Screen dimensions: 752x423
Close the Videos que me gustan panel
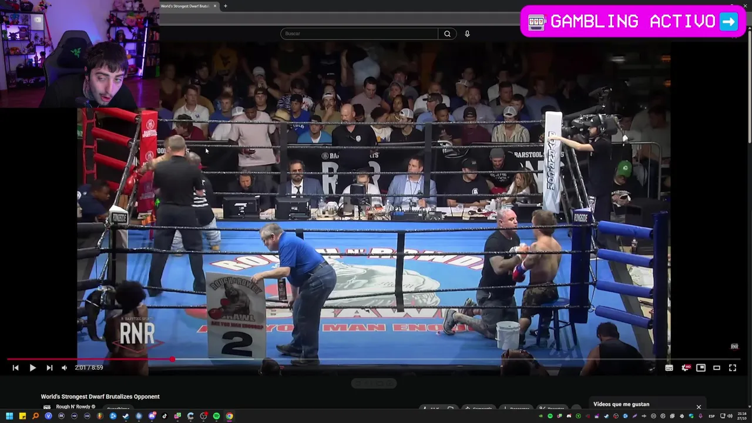[x=699, y=407]
